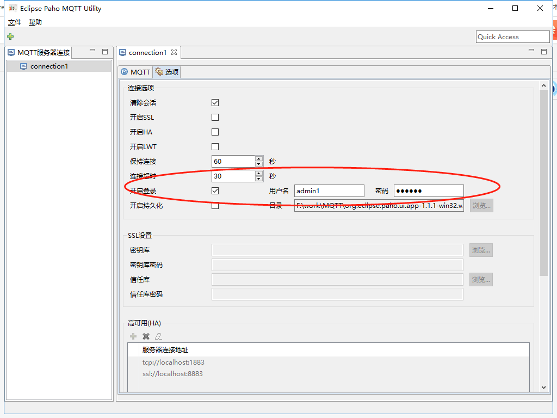Viewport: 557px width, 418px height.
Task: Click the 密码 password field
Action: coord(429,191)
